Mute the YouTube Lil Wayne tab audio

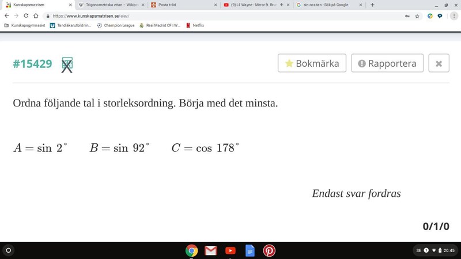[x=281, y=5]
